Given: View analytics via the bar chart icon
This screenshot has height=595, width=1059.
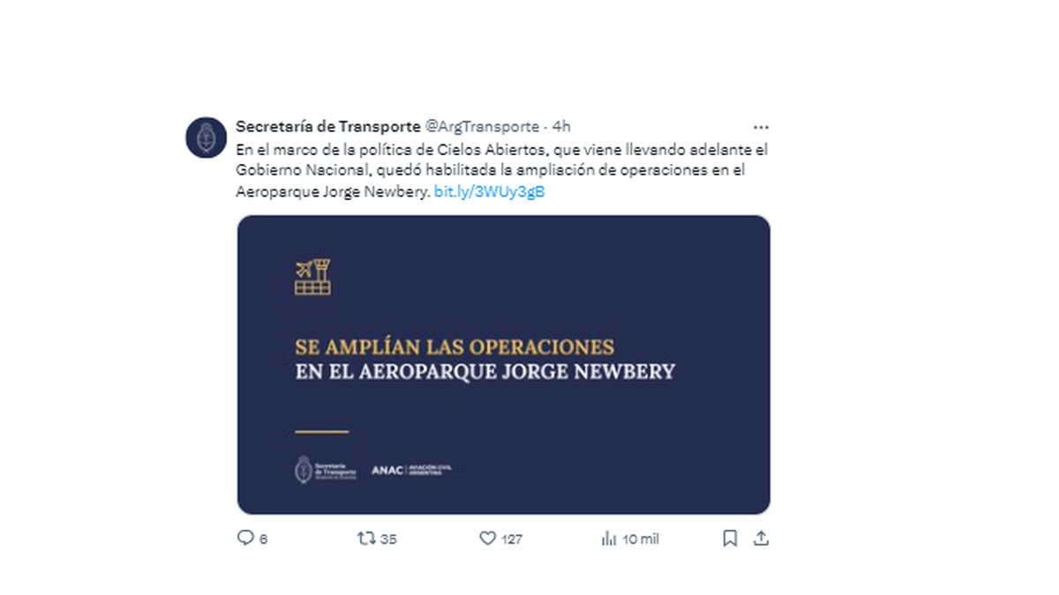Looking at the screenshot, I should click(x=608, y=538).
